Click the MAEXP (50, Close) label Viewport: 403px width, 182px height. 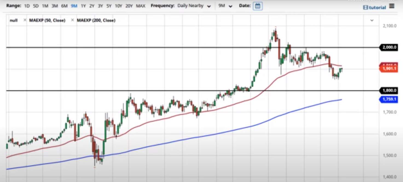coord(47,20)
